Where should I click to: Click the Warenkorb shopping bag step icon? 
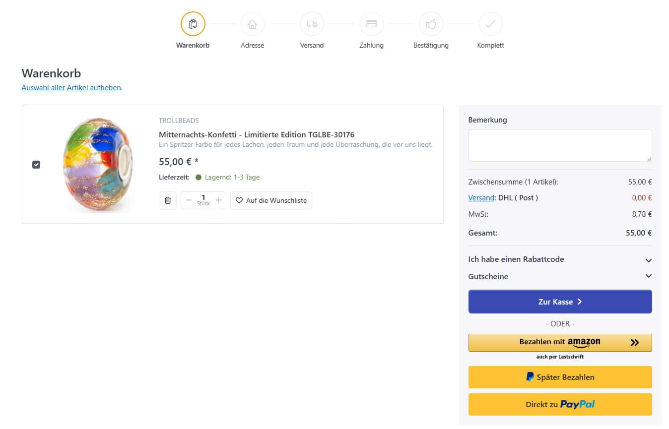coord(193,24)
